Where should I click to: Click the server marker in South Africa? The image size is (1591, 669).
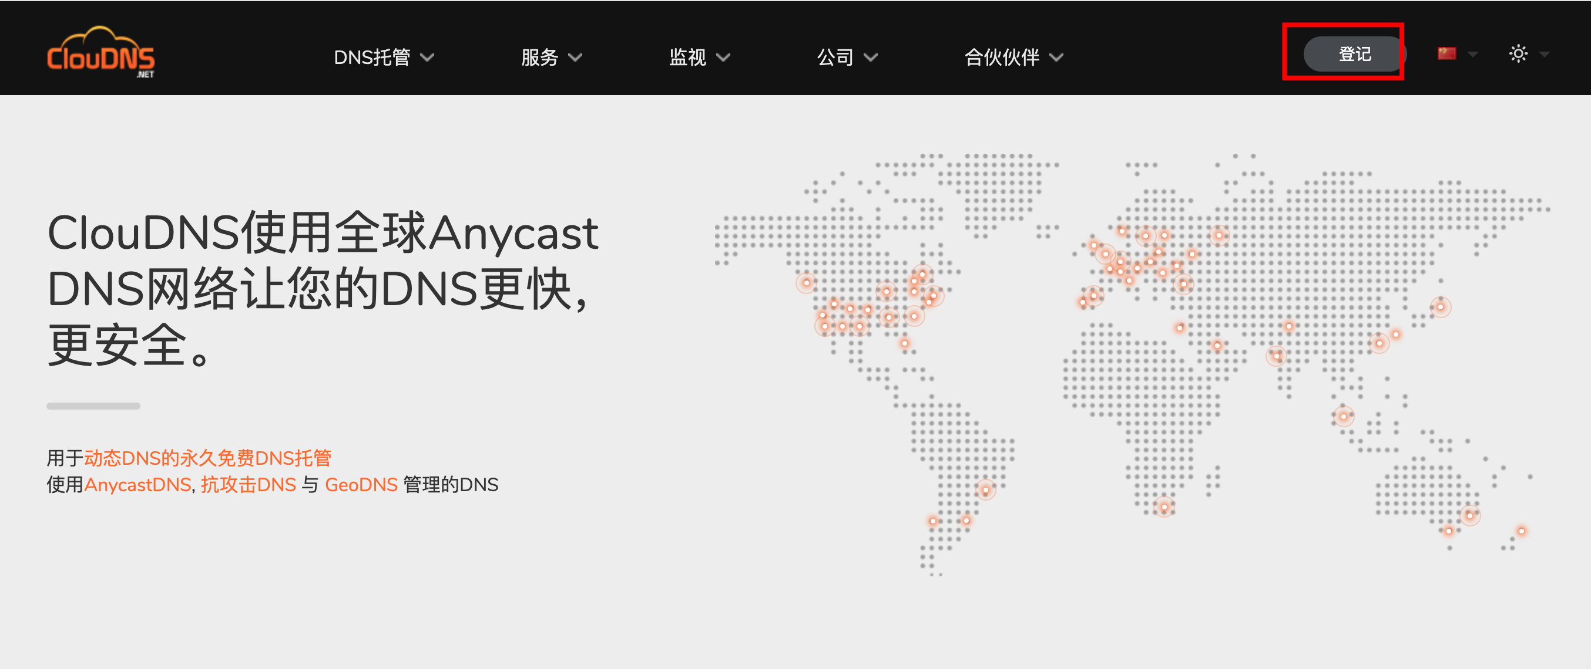[1164, 507]
